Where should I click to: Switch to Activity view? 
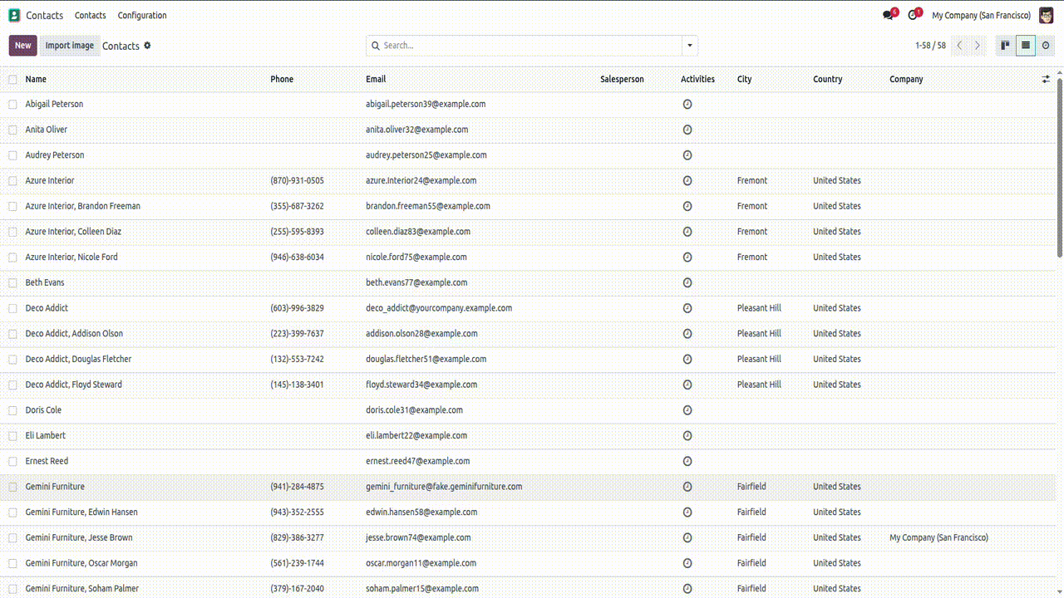pyautogui.click(x=1046, y=46)
